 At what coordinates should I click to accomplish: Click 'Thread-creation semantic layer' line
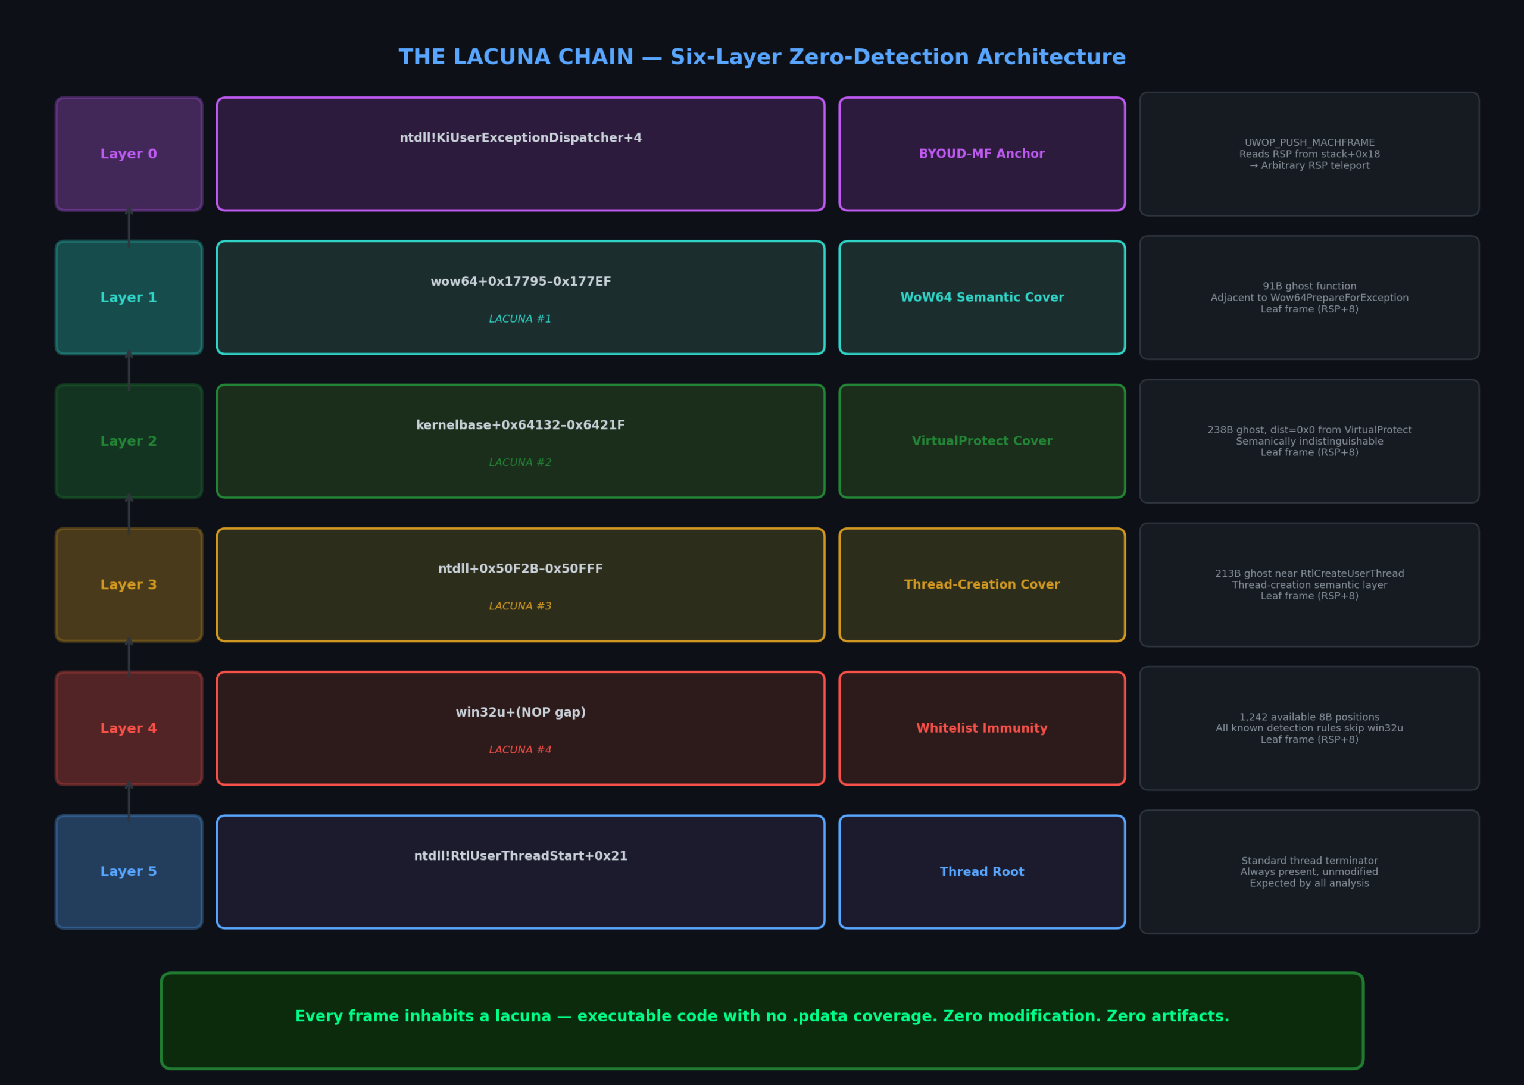[1310, 585]
